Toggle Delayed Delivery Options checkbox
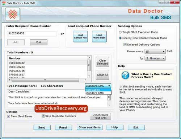 (125, 45)
